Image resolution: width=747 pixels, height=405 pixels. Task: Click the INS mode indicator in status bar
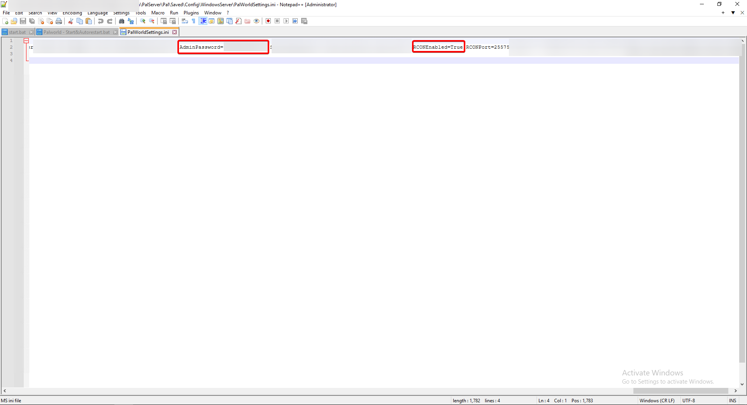[732, 400]
